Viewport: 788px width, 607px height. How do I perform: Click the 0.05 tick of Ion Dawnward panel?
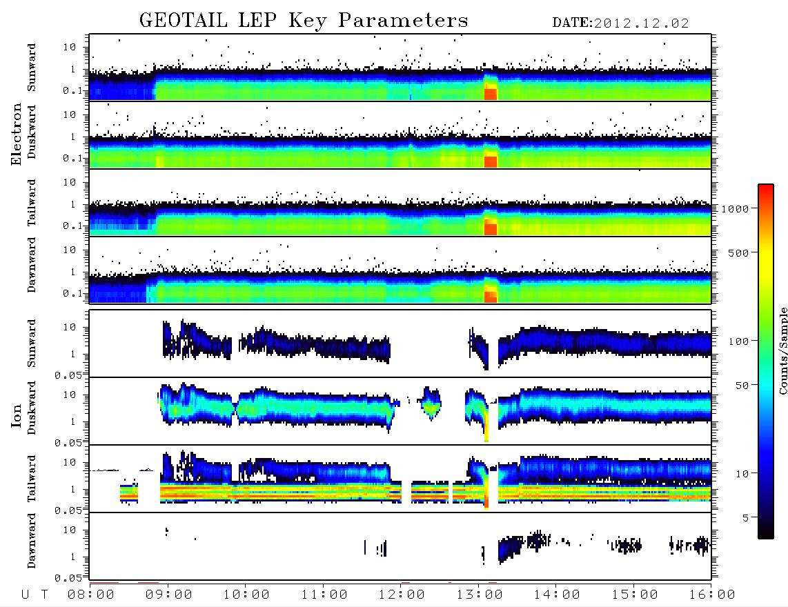[68, 578]
